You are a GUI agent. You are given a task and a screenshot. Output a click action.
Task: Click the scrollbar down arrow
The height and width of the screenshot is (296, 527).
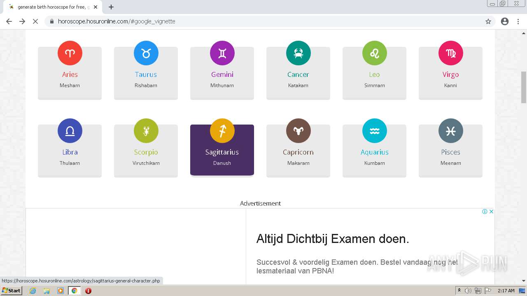coord(524,281)
